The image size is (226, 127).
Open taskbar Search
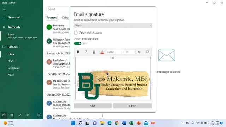81,123
